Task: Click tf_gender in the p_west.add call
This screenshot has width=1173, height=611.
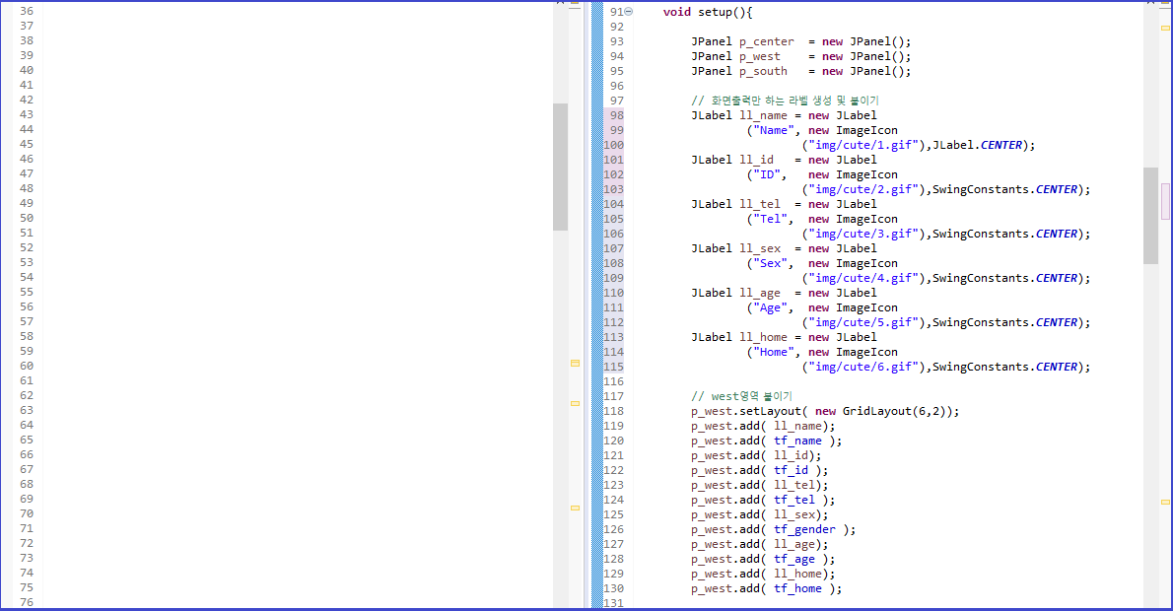Action: 805,529
